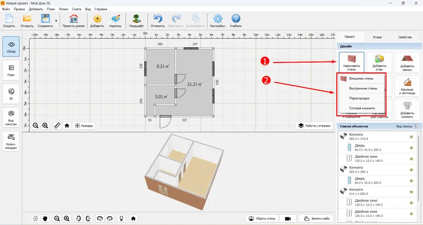Click the 3D house model preview
This screenshot has height=225, width=423.
pos(184,172)
